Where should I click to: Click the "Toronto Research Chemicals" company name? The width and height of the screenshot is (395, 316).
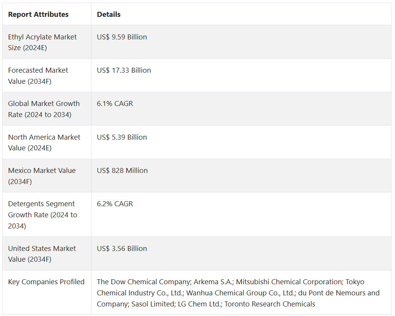click(270, 304)
